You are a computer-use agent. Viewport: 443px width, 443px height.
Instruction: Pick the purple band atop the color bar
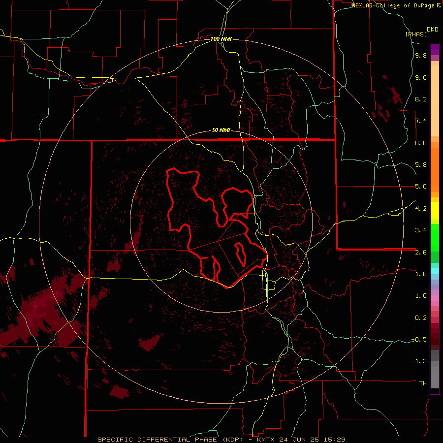(435, 49)
